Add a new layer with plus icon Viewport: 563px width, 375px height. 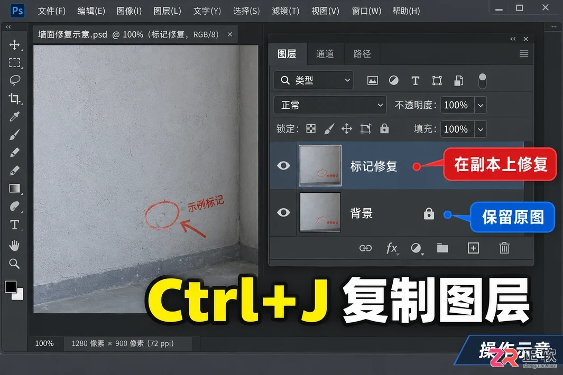tap(473, 248)
